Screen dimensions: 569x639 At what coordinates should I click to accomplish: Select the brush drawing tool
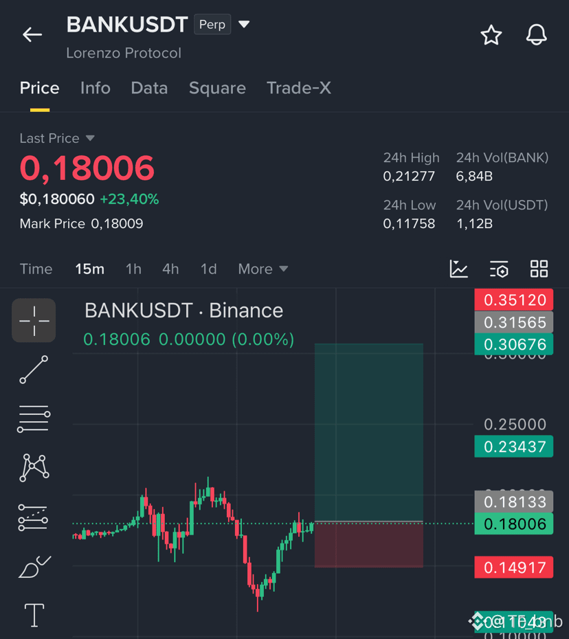click(34, 567)
